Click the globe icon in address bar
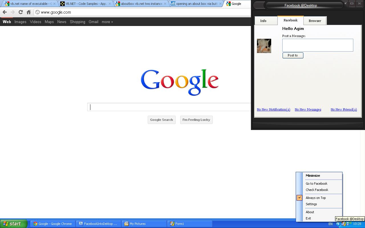This screenshot has width=365, height=228. [x=37, y=12]
